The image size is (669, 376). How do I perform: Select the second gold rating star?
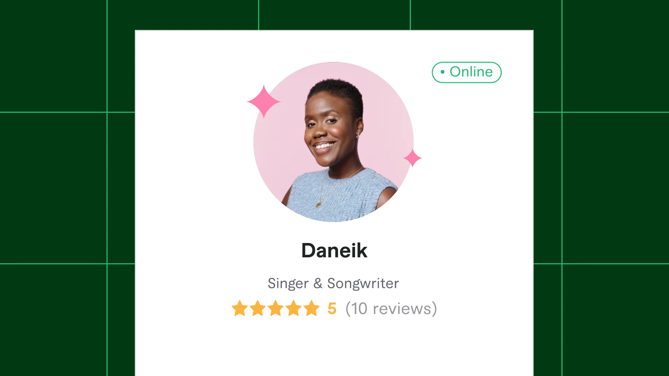(x=258, y=308)
